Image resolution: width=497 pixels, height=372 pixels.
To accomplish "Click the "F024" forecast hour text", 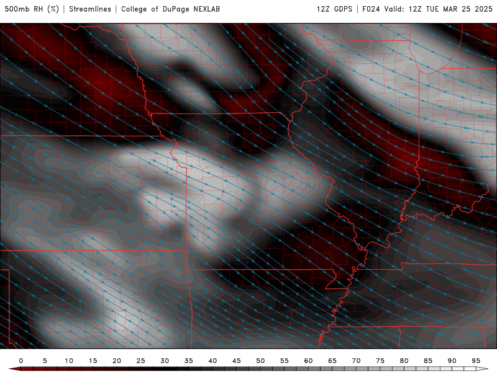I will click(371, 9).
